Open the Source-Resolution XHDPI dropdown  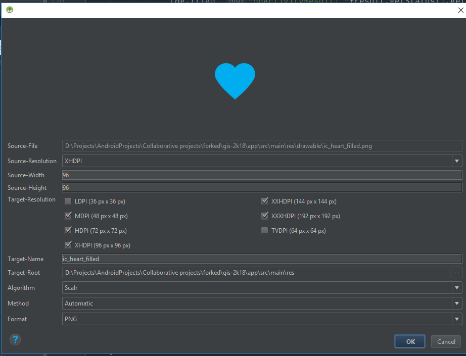[262, 161]
